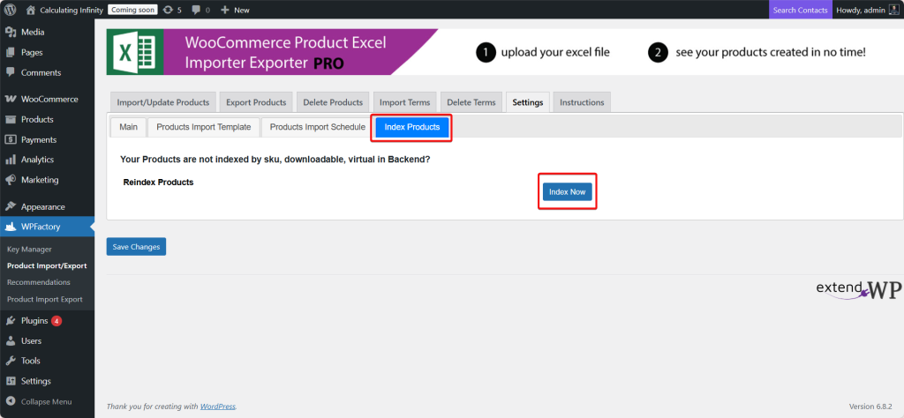904x418 pixels.
Task: Click the Users sidebar icon
Action: point(10,341)
